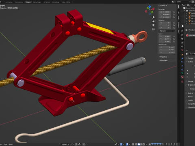Collapse the Transform panel
This screenshot has width=195, height=146.
coord(163,5)
